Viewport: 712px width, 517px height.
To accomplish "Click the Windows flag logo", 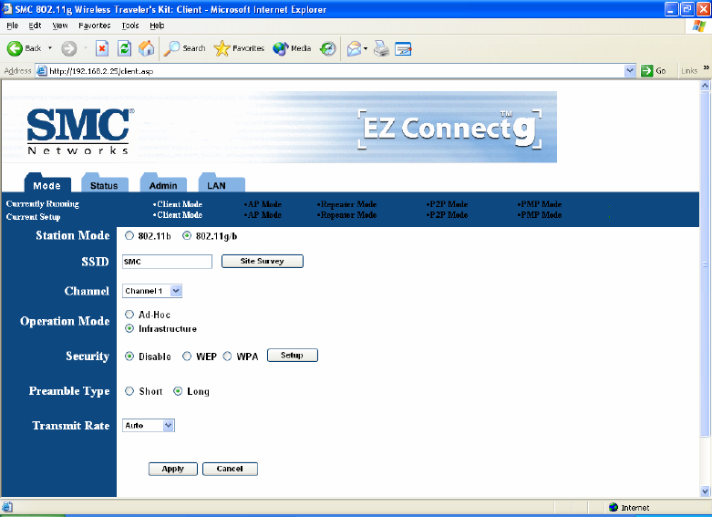I will (x=699, y=26).
